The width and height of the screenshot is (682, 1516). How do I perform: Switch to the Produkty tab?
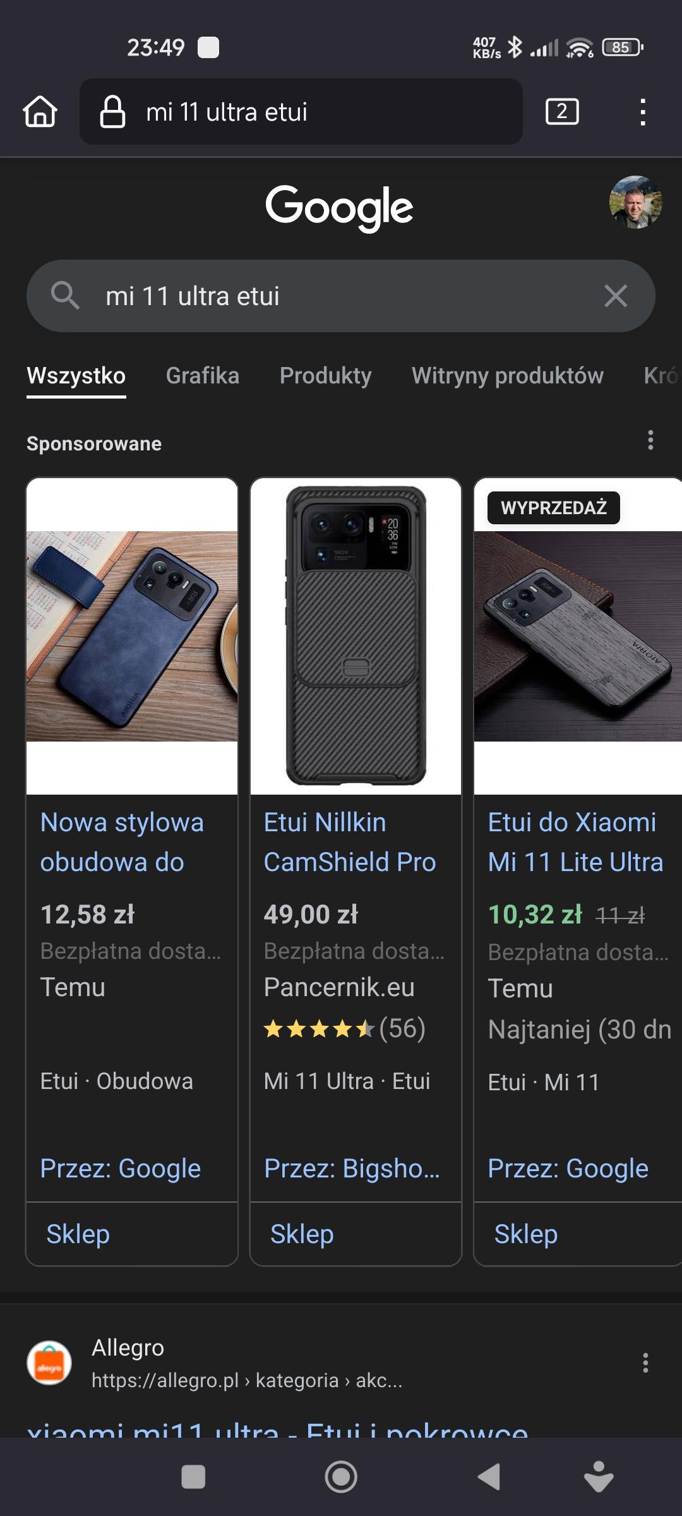(x=325, y=376)
